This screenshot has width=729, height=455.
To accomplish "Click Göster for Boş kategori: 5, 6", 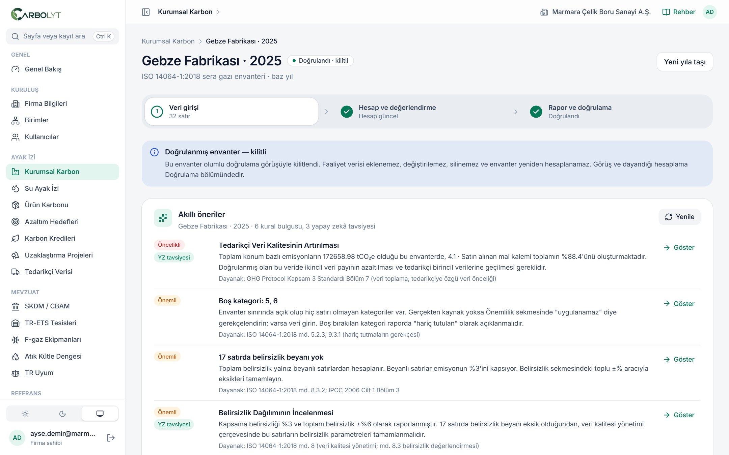I will pyautogui.click(x=679, y=304).
